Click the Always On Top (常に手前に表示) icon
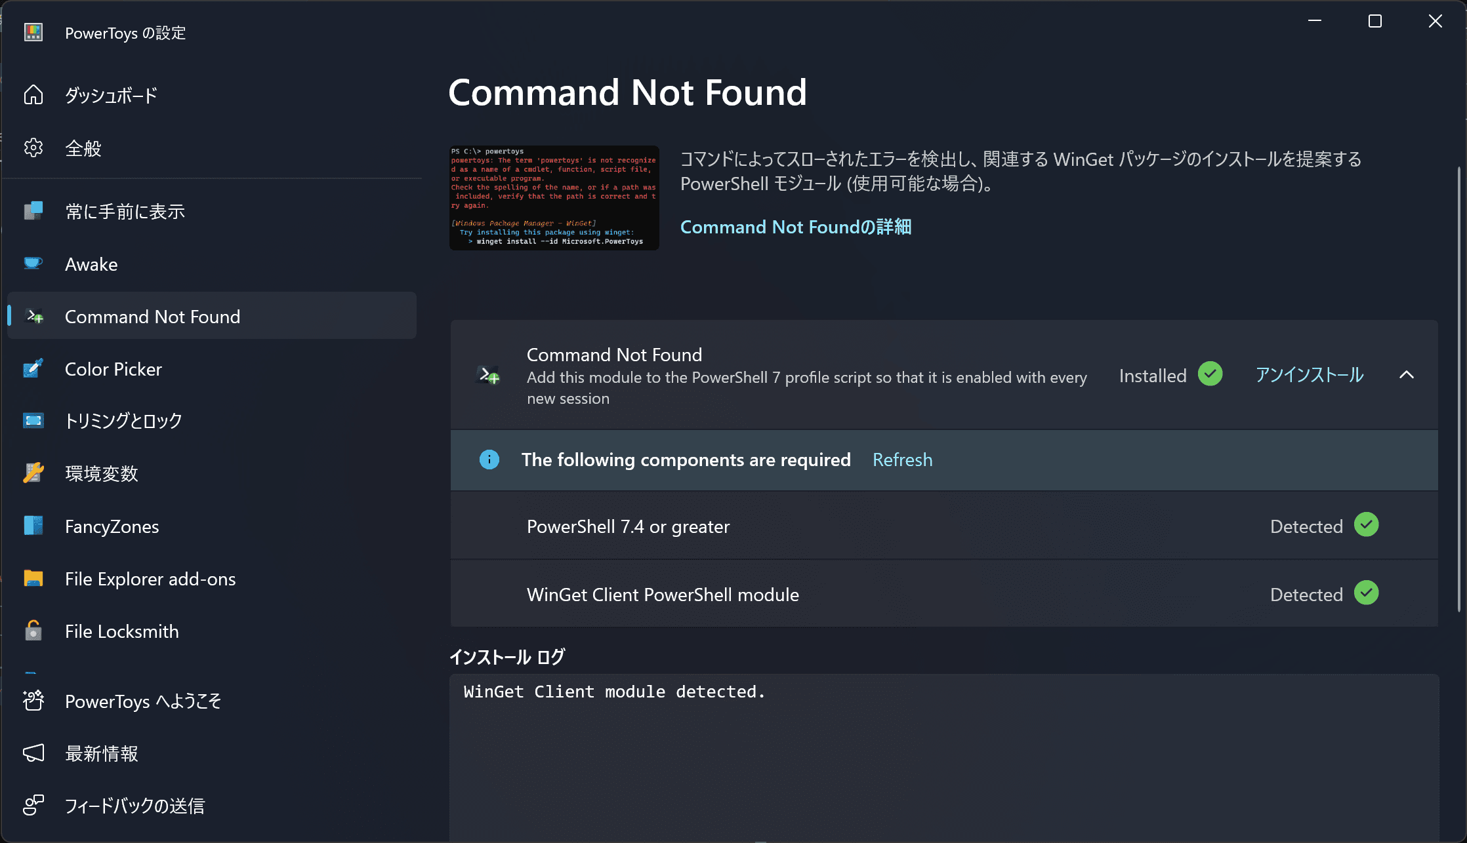Screen dimensions: 1467x843 33,211
